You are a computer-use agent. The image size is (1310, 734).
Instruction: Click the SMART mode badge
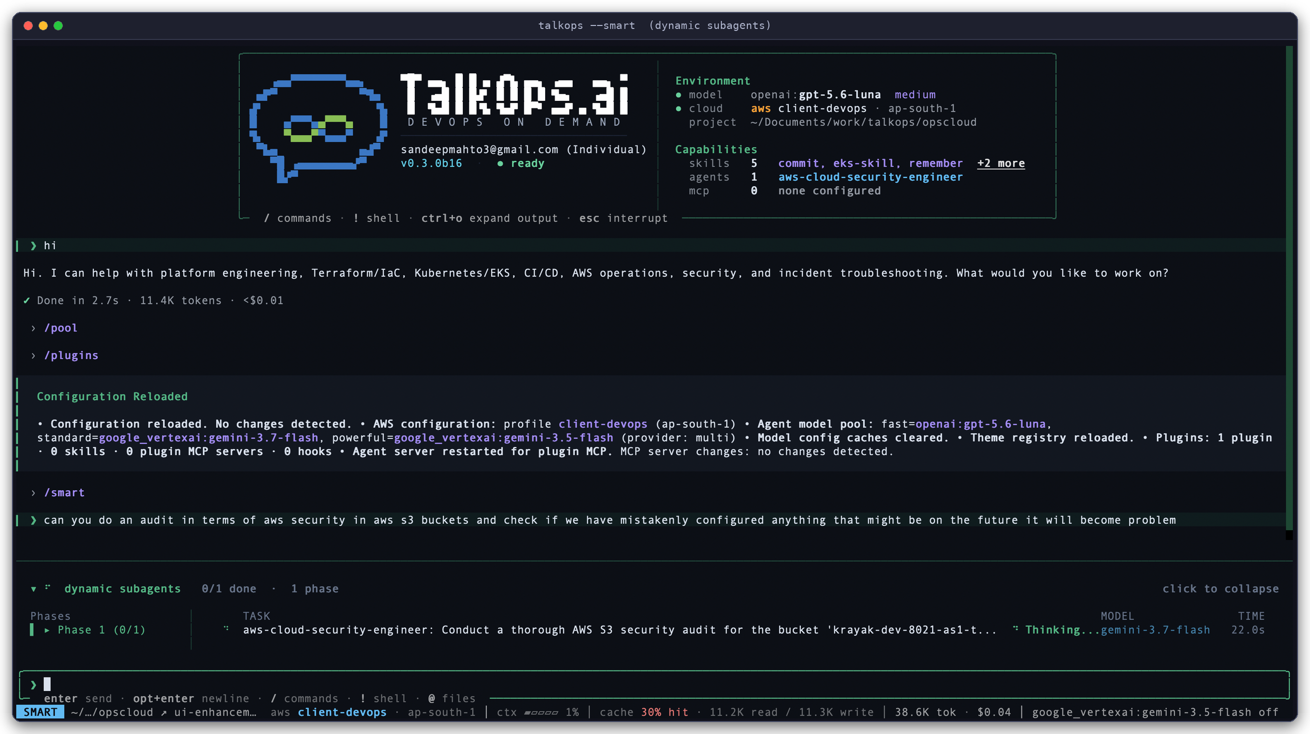[x=40, y=712]
